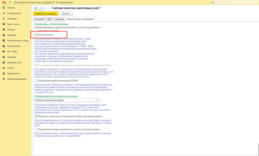Image resolution: width=259 pixels, height=156 pixels.
Task: Enable 'Предоставлять разрешенный вычет' checkbox
Action: [x=36, y=129]
